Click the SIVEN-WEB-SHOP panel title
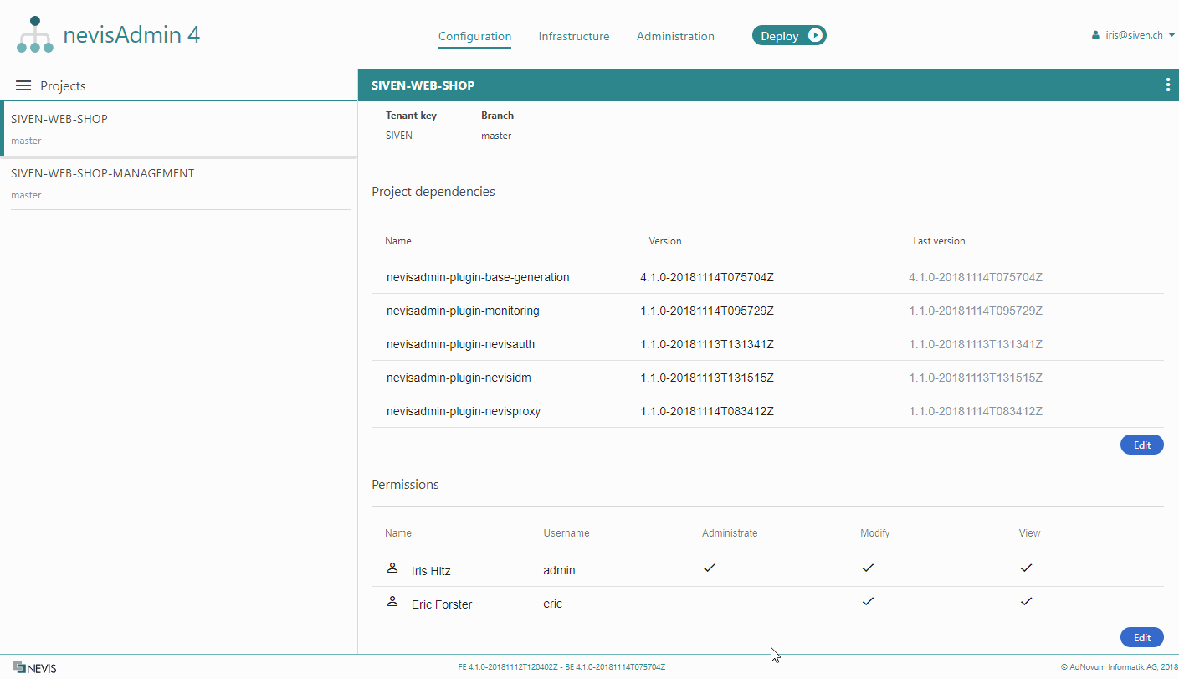 (423, 85)
